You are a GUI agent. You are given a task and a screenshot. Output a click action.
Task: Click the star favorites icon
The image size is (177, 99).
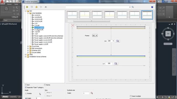point(37,7)
